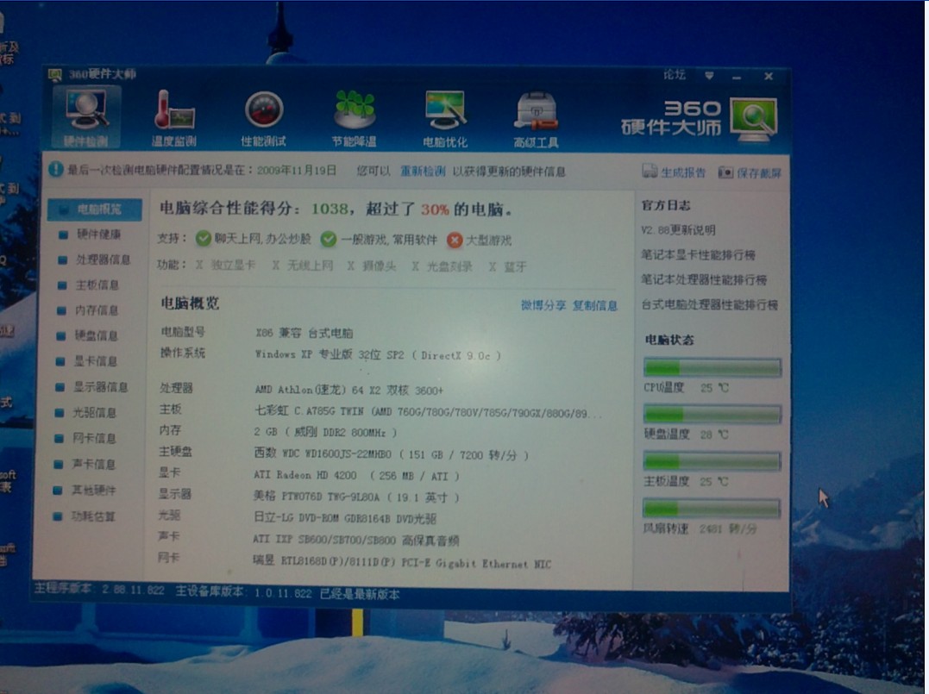Click the motherboard value 七彩虹 C.A785G TWIN
Screen dimensions: 929x694
[x=428, y=412]
